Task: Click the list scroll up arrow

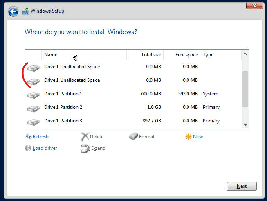Action: click(x=245, y=54)
